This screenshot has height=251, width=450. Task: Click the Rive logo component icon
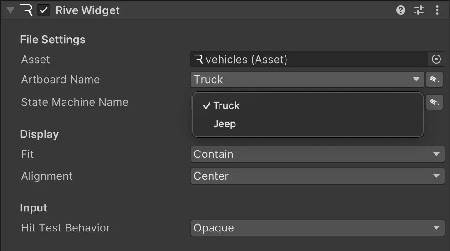[27, 10]
